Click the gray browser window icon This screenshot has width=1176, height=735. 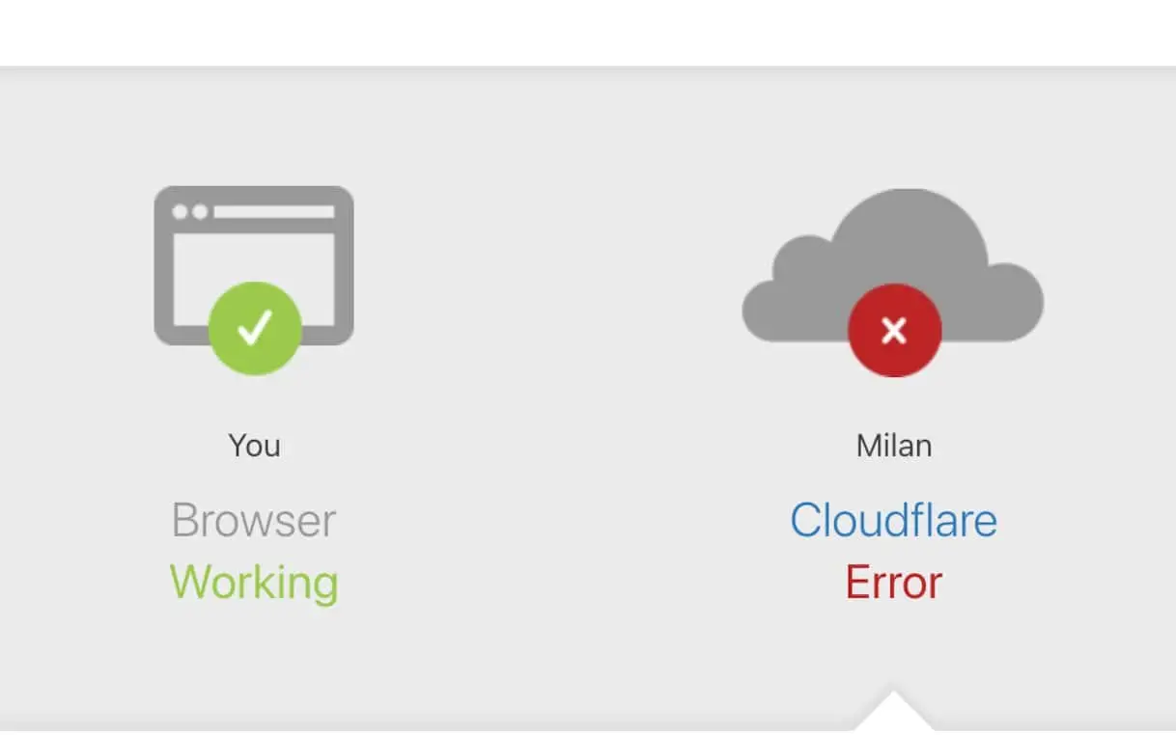click(254, 265)
